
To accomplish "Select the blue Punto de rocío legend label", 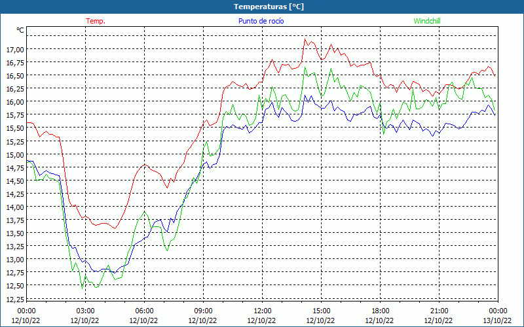I will pyautogui.click(x=261, y=21).
